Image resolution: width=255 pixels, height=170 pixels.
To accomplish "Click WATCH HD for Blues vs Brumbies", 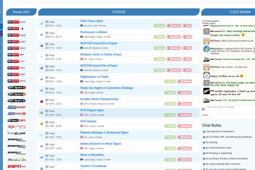I will coord(185,159).
